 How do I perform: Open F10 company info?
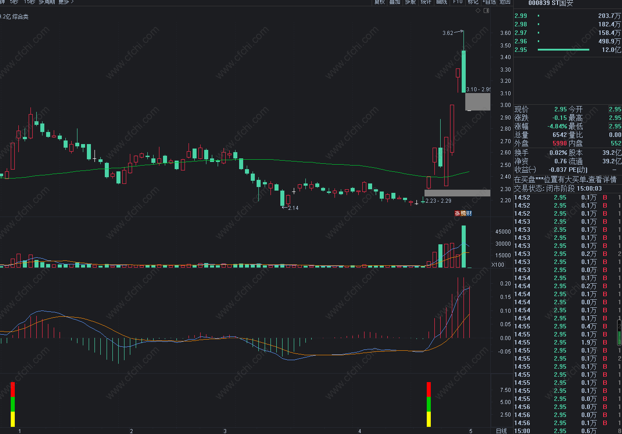458,2
